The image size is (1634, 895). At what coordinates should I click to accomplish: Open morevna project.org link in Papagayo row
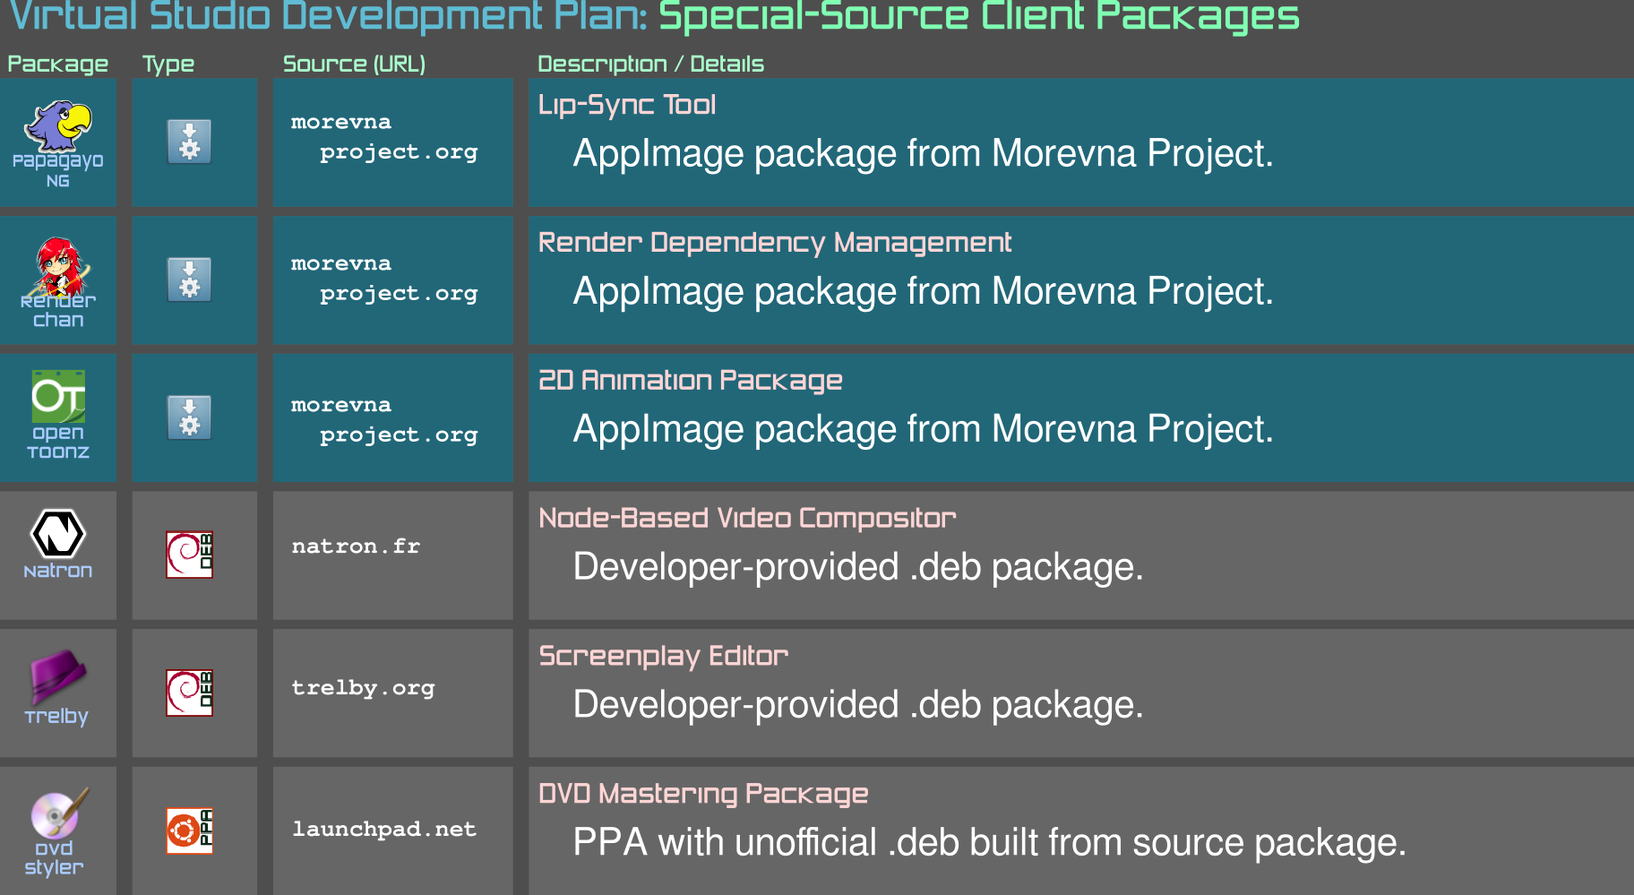tap(383, 137)
